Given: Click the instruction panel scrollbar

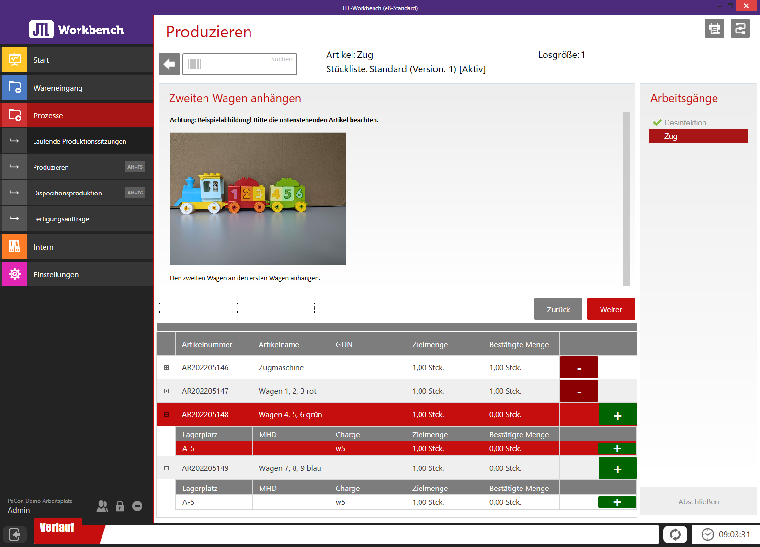Looking at the screenshot, I should point(626,199).
